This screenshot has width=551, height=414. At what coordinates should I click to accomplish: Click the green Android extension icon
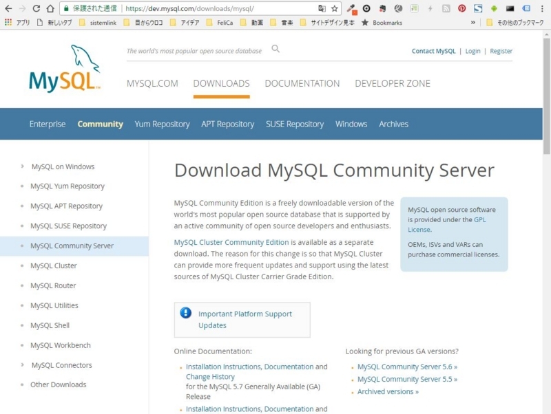pyautogui.click(x=494, y=8)
